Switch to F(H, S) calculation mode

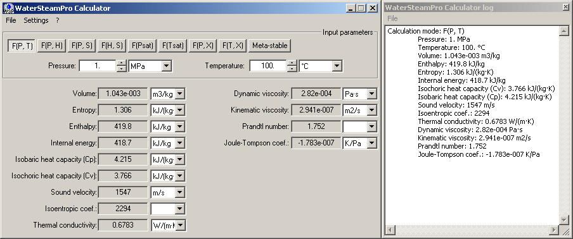tap(112, 46)
